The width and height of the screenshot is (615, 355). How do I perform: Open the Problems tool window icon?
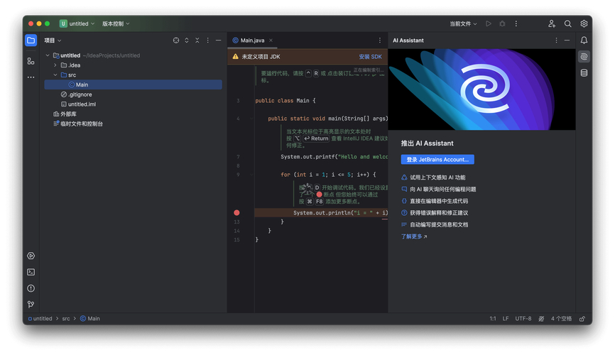click(31, 288)
